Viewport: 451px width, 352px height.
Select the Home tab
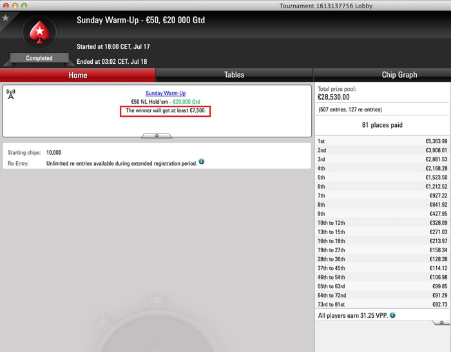coord(78,75)
